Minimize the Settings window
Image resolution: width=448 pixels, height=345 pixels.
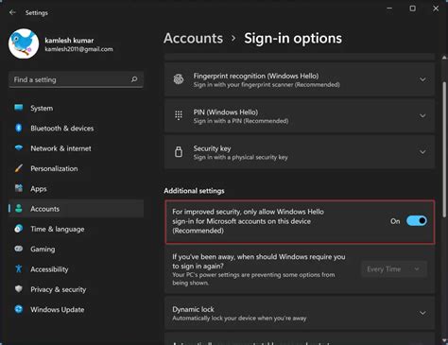[389, 9]
